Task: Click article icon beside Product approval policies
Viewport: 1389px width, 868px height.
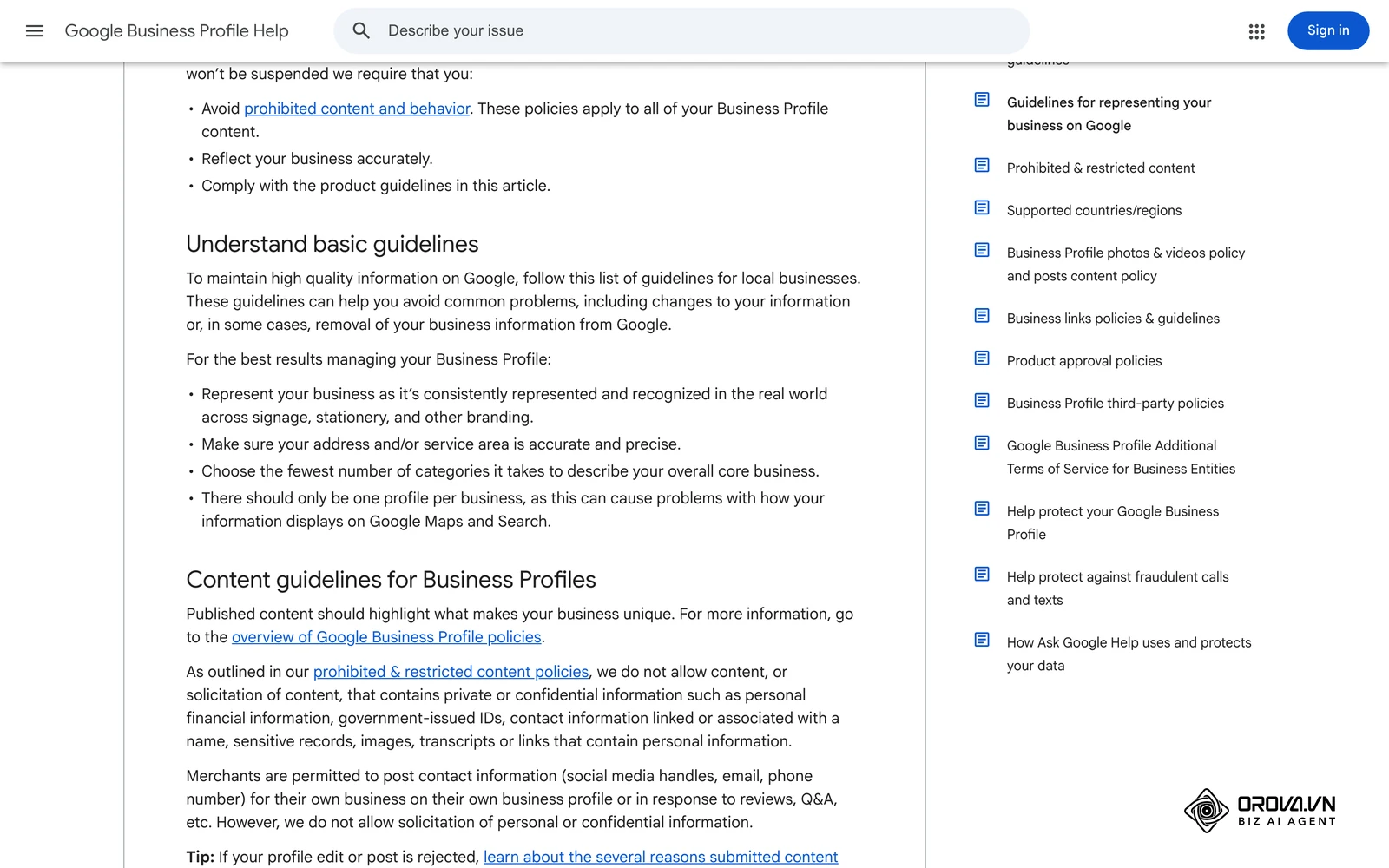Action: (982, 358)
